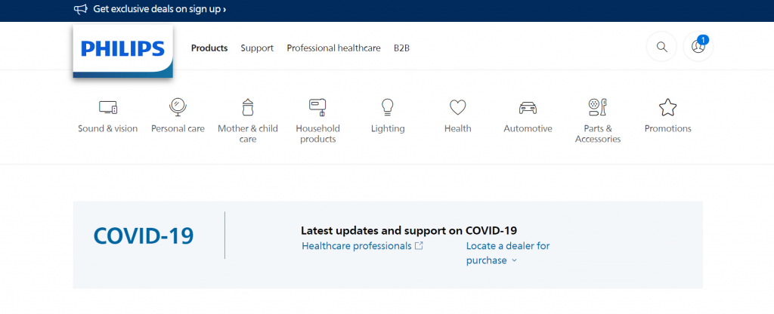Click the megaphone icon in the top banner
Image resolution: width=774 pixels, height=314 pixels.
80,9
